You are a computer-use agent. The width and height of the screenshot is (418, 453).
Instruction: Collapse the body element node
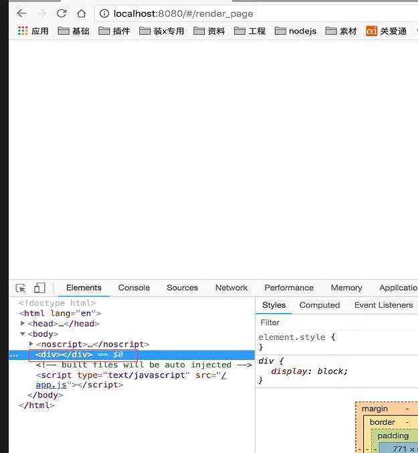click(23, 334)
